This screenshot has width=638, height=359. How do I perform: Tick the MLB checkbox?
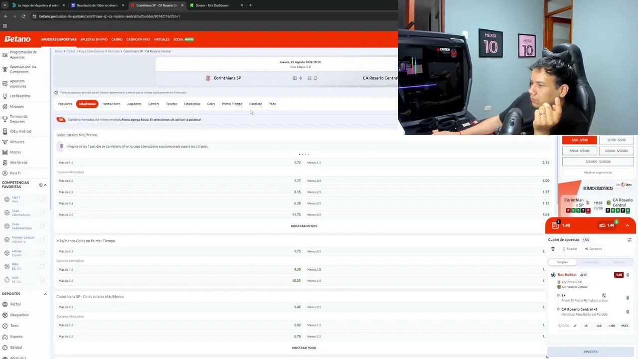[42, 280]
